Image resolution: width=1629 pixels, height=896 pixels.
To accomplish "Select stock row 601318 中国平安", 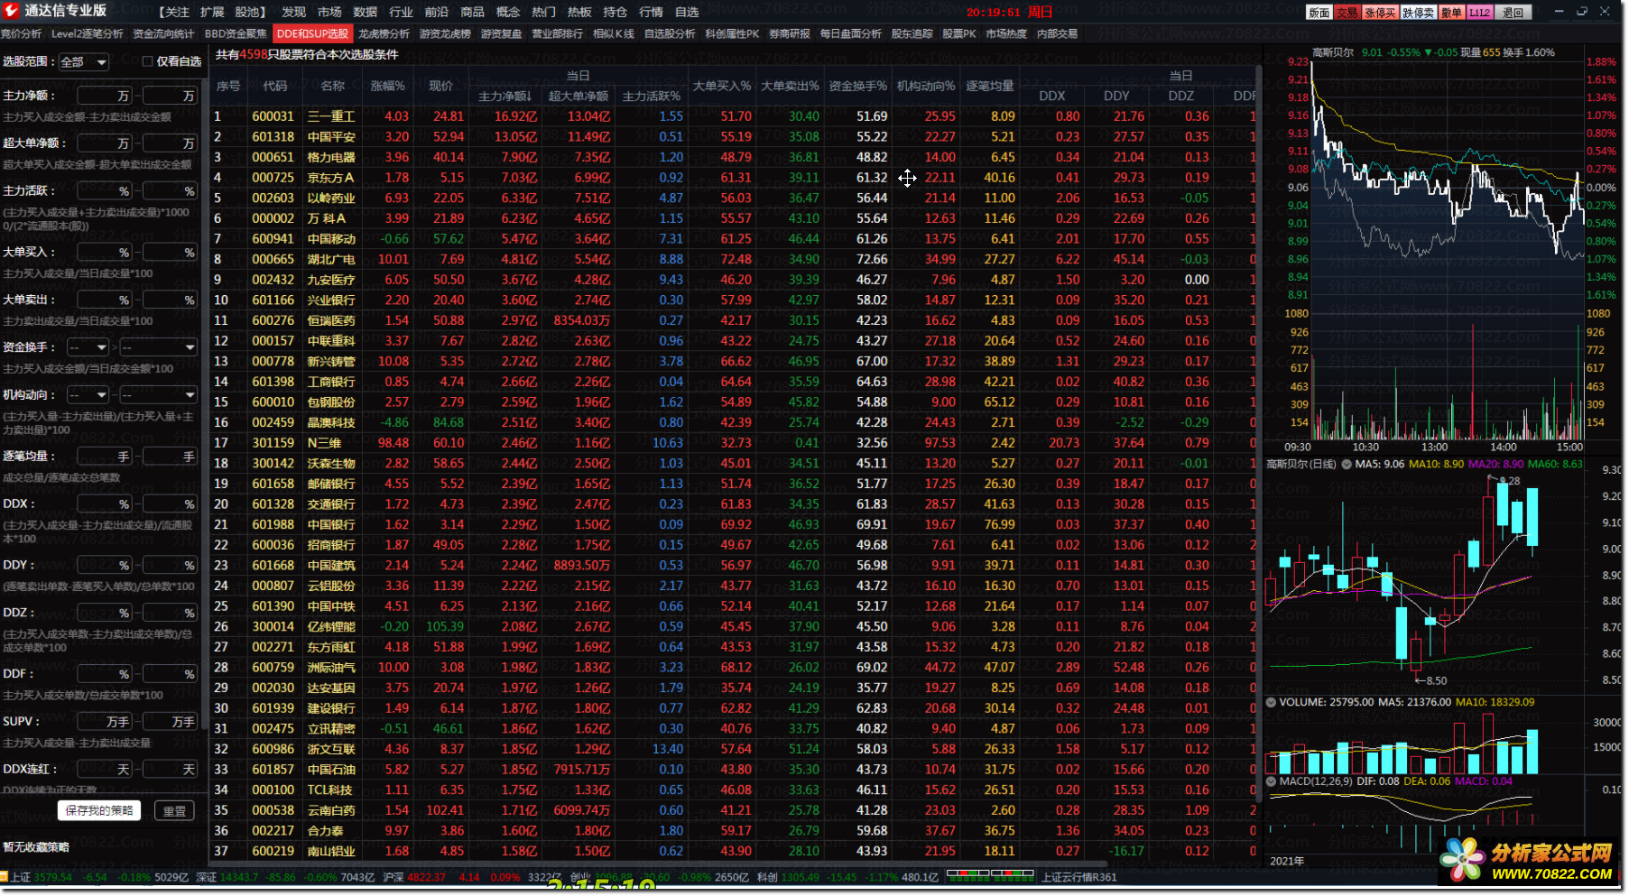I will pos(733,137).
